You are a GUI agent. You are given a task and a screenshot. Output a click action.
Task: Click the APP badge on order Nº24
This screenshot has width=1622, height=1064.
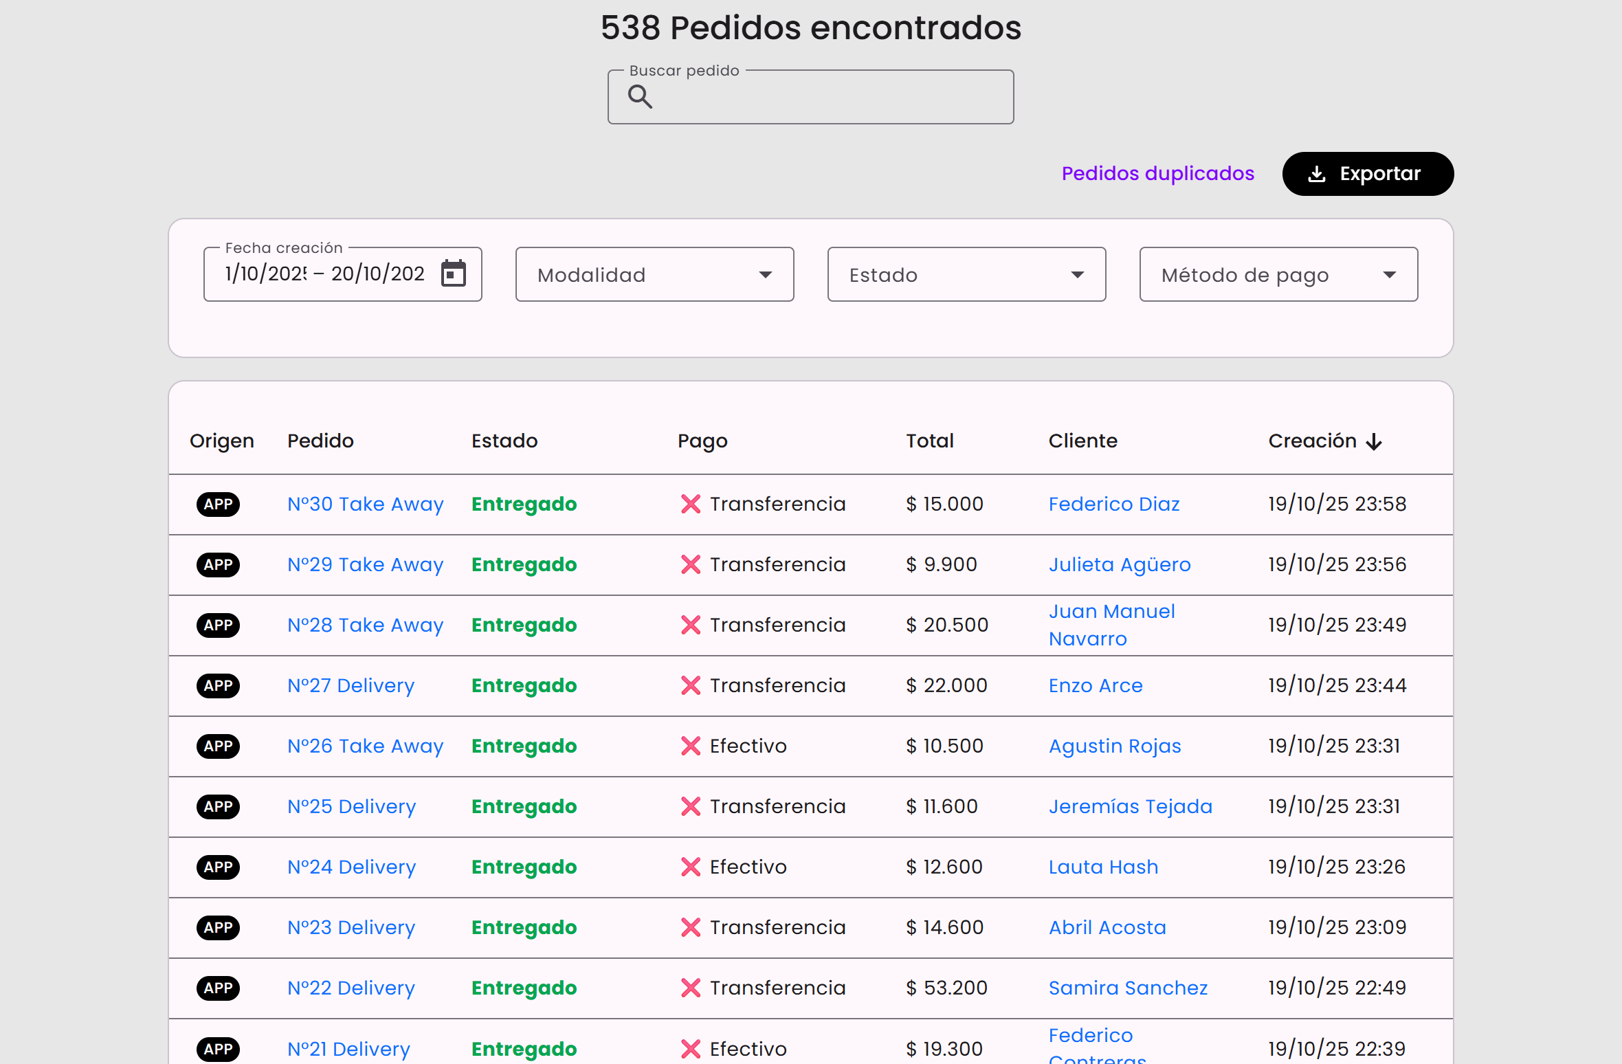tap(218, 867)
